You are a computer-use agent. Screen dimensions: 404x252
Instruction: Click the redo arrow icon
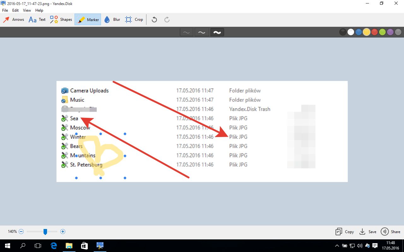click(167, 20)
